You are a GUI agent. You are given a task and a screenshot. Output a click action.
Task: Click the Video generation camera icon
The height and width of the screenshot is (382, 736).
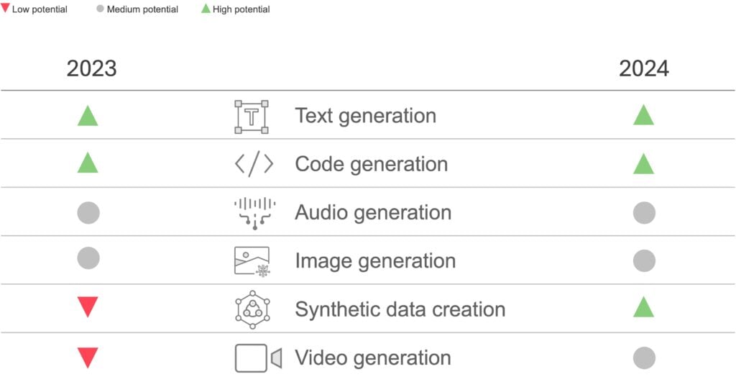pos(257,358)
